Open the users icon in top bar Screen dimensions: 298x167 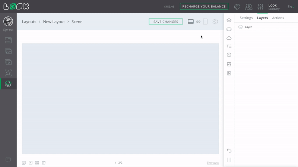coord(248,7)
